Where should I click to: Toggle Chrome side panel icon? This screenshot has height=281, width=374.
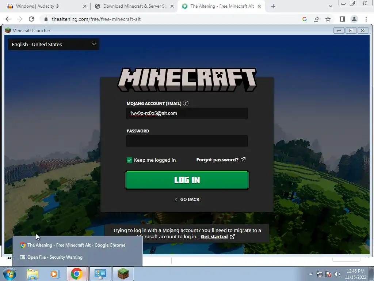343,19
